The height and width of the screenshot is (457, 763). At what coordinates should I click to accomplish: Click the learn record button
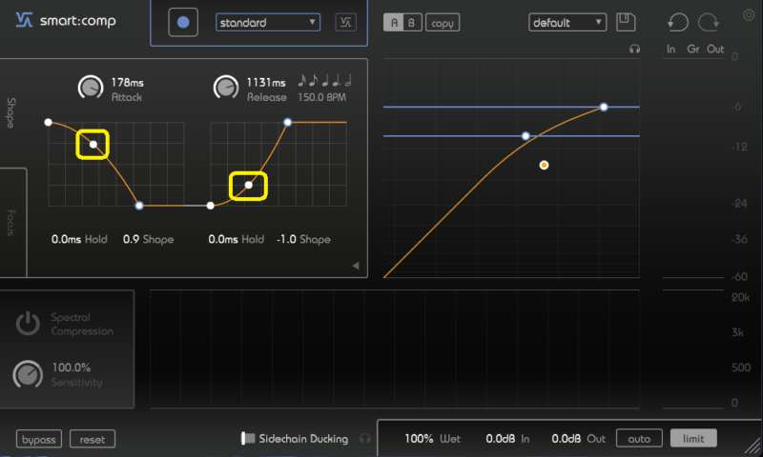click(x=183, y=22)
